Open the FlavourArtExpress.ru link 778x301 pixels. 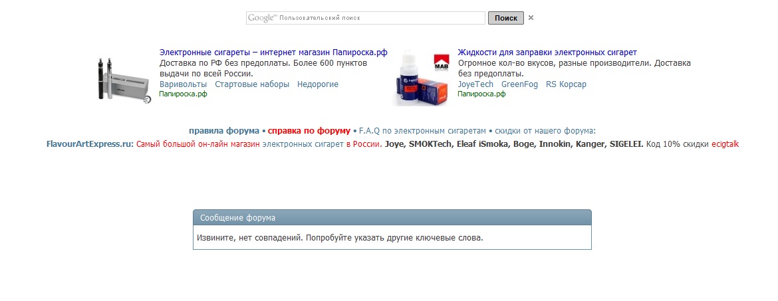click(x=90, y=144)
